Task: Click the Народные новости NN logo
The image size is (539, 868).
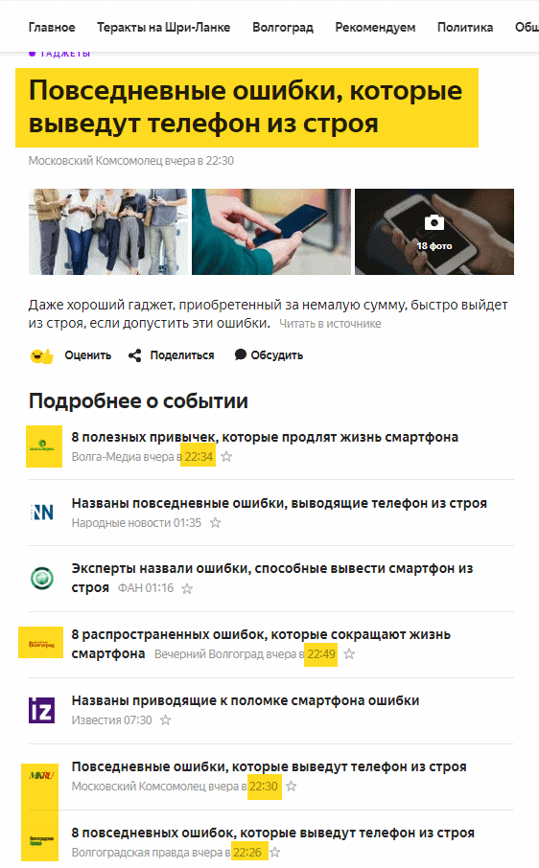Action: pyautogui.click(x=42, y=513)
